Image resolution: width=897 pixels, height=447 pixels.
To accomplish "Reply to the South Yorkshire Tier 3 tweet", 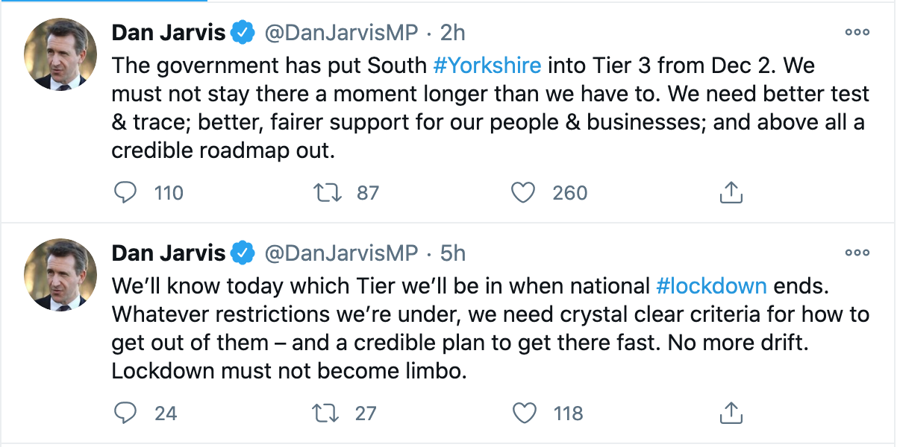I will [125, 193].
